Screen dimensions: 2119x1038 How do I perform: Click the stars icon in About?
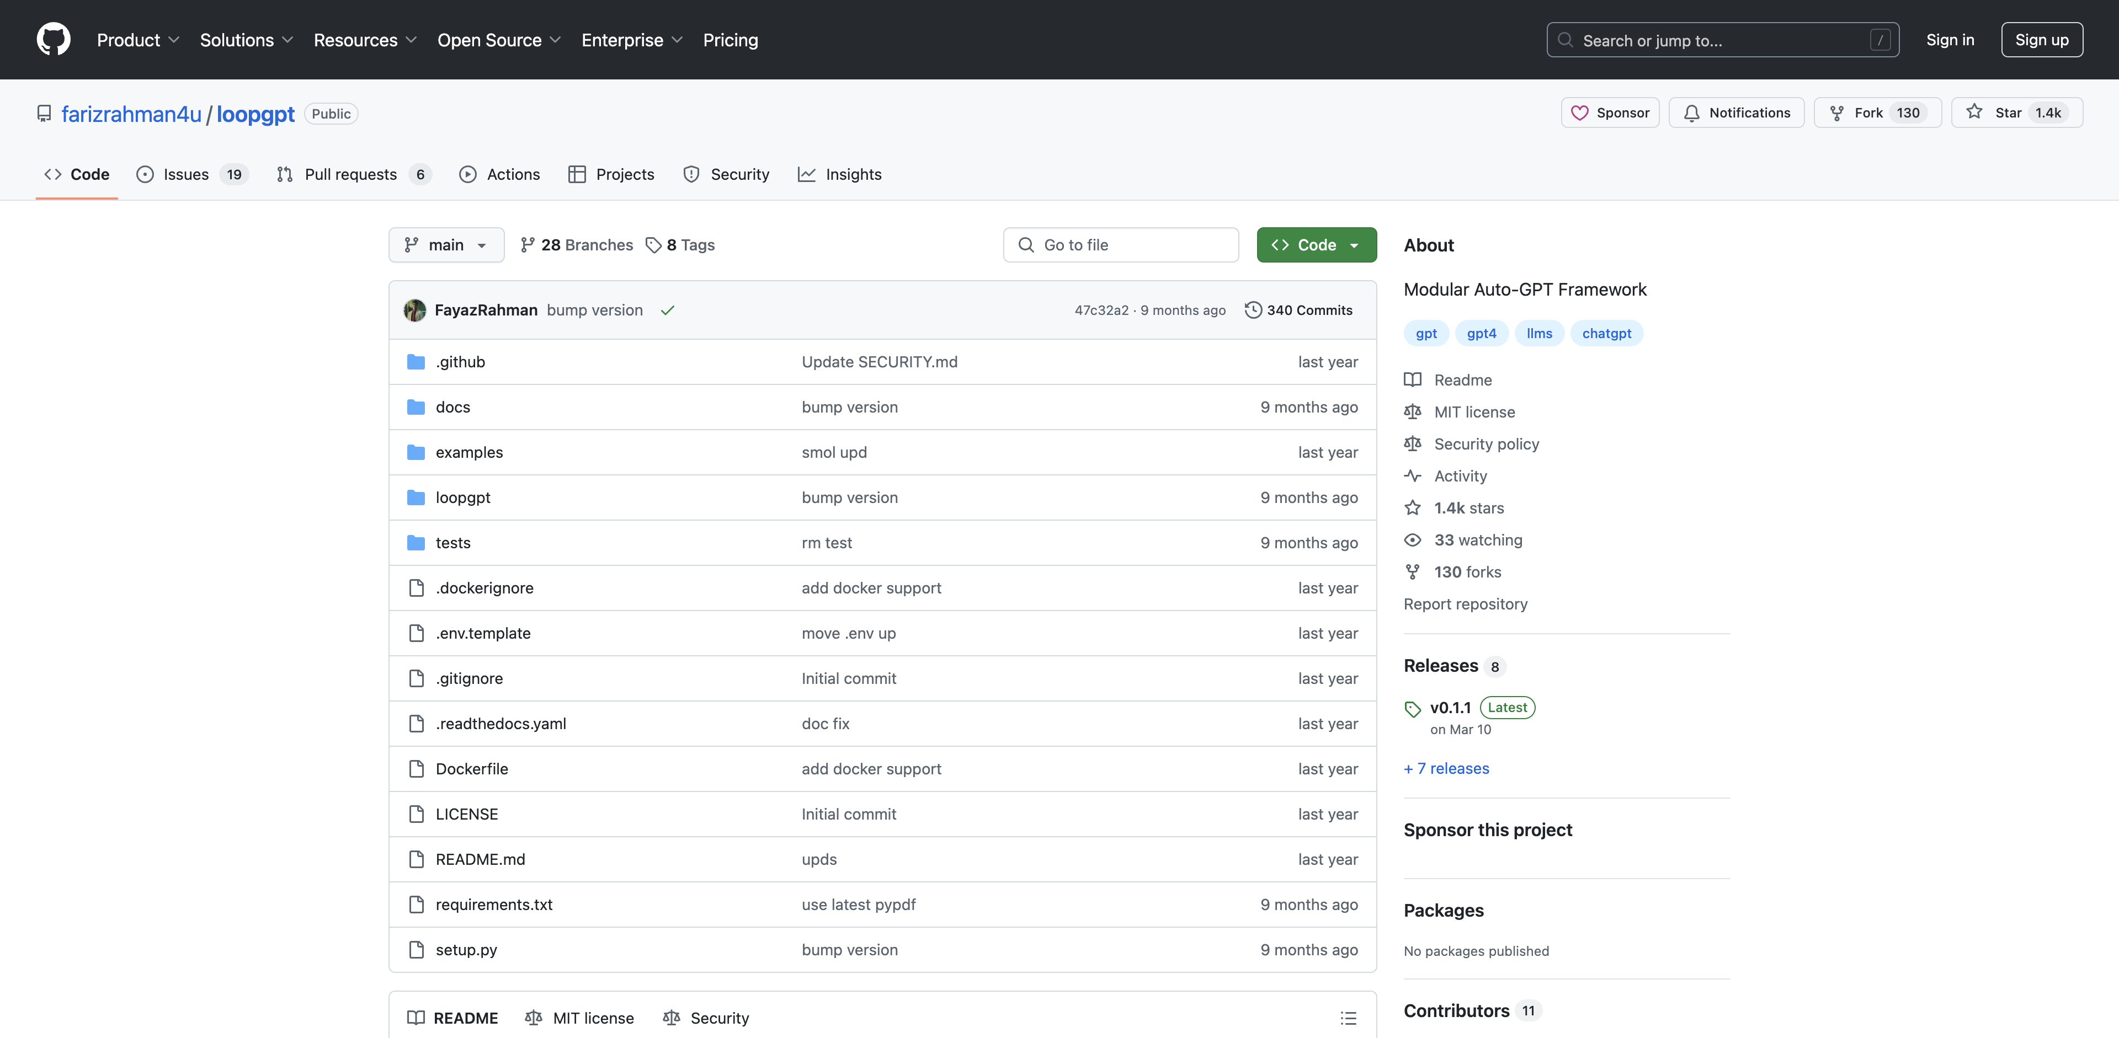tap(1413, 508)
